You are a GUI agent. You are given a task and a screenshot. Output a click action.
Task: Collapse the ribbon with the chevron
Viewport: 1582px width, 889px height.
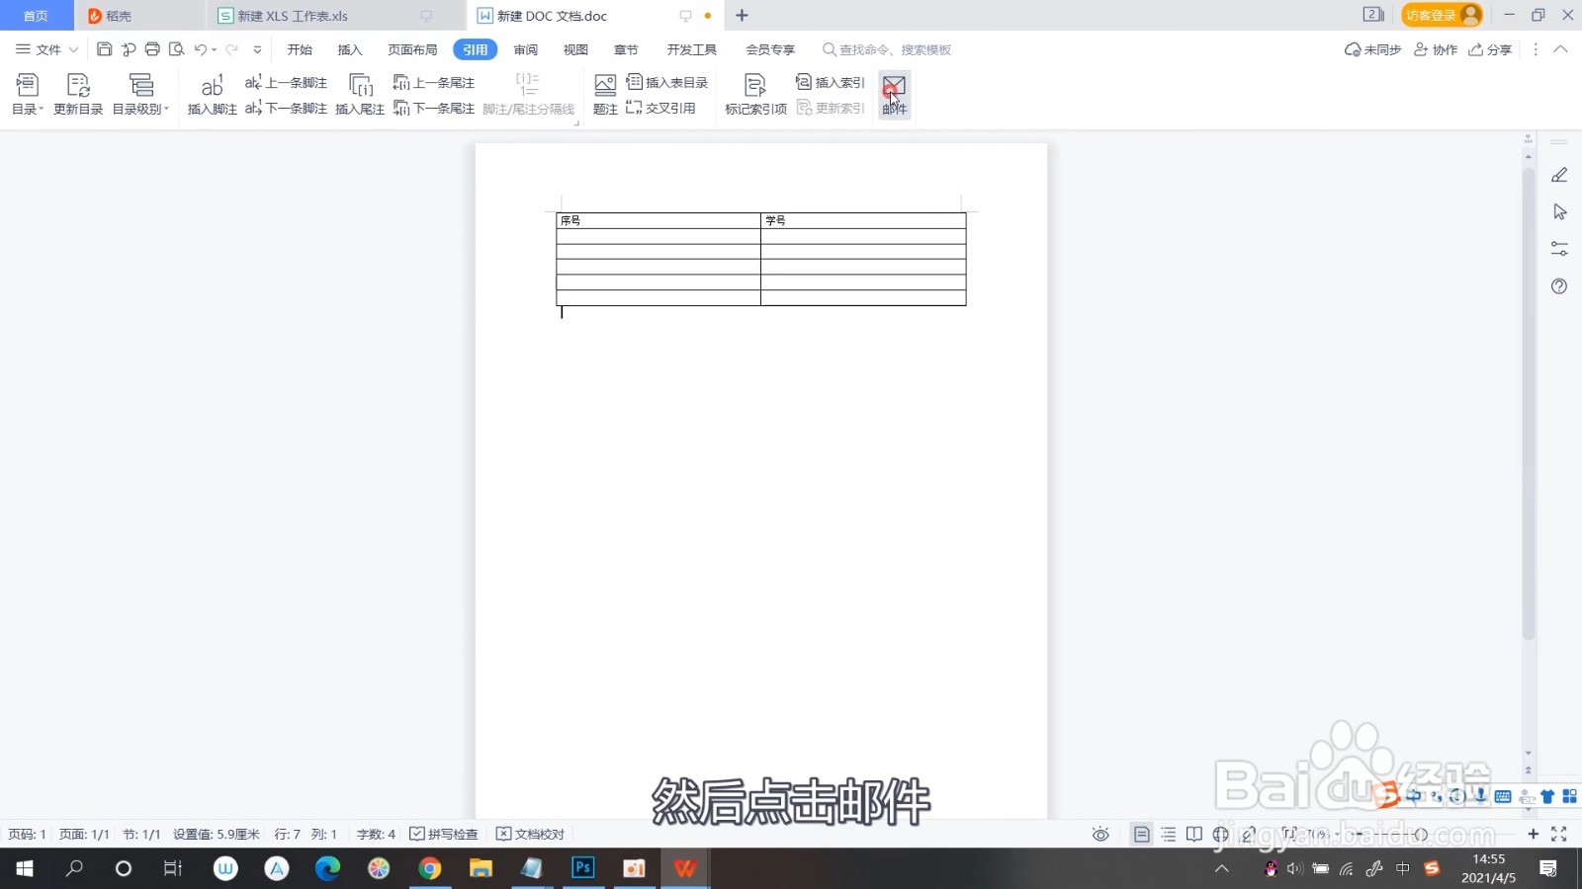click(1560, 49)
